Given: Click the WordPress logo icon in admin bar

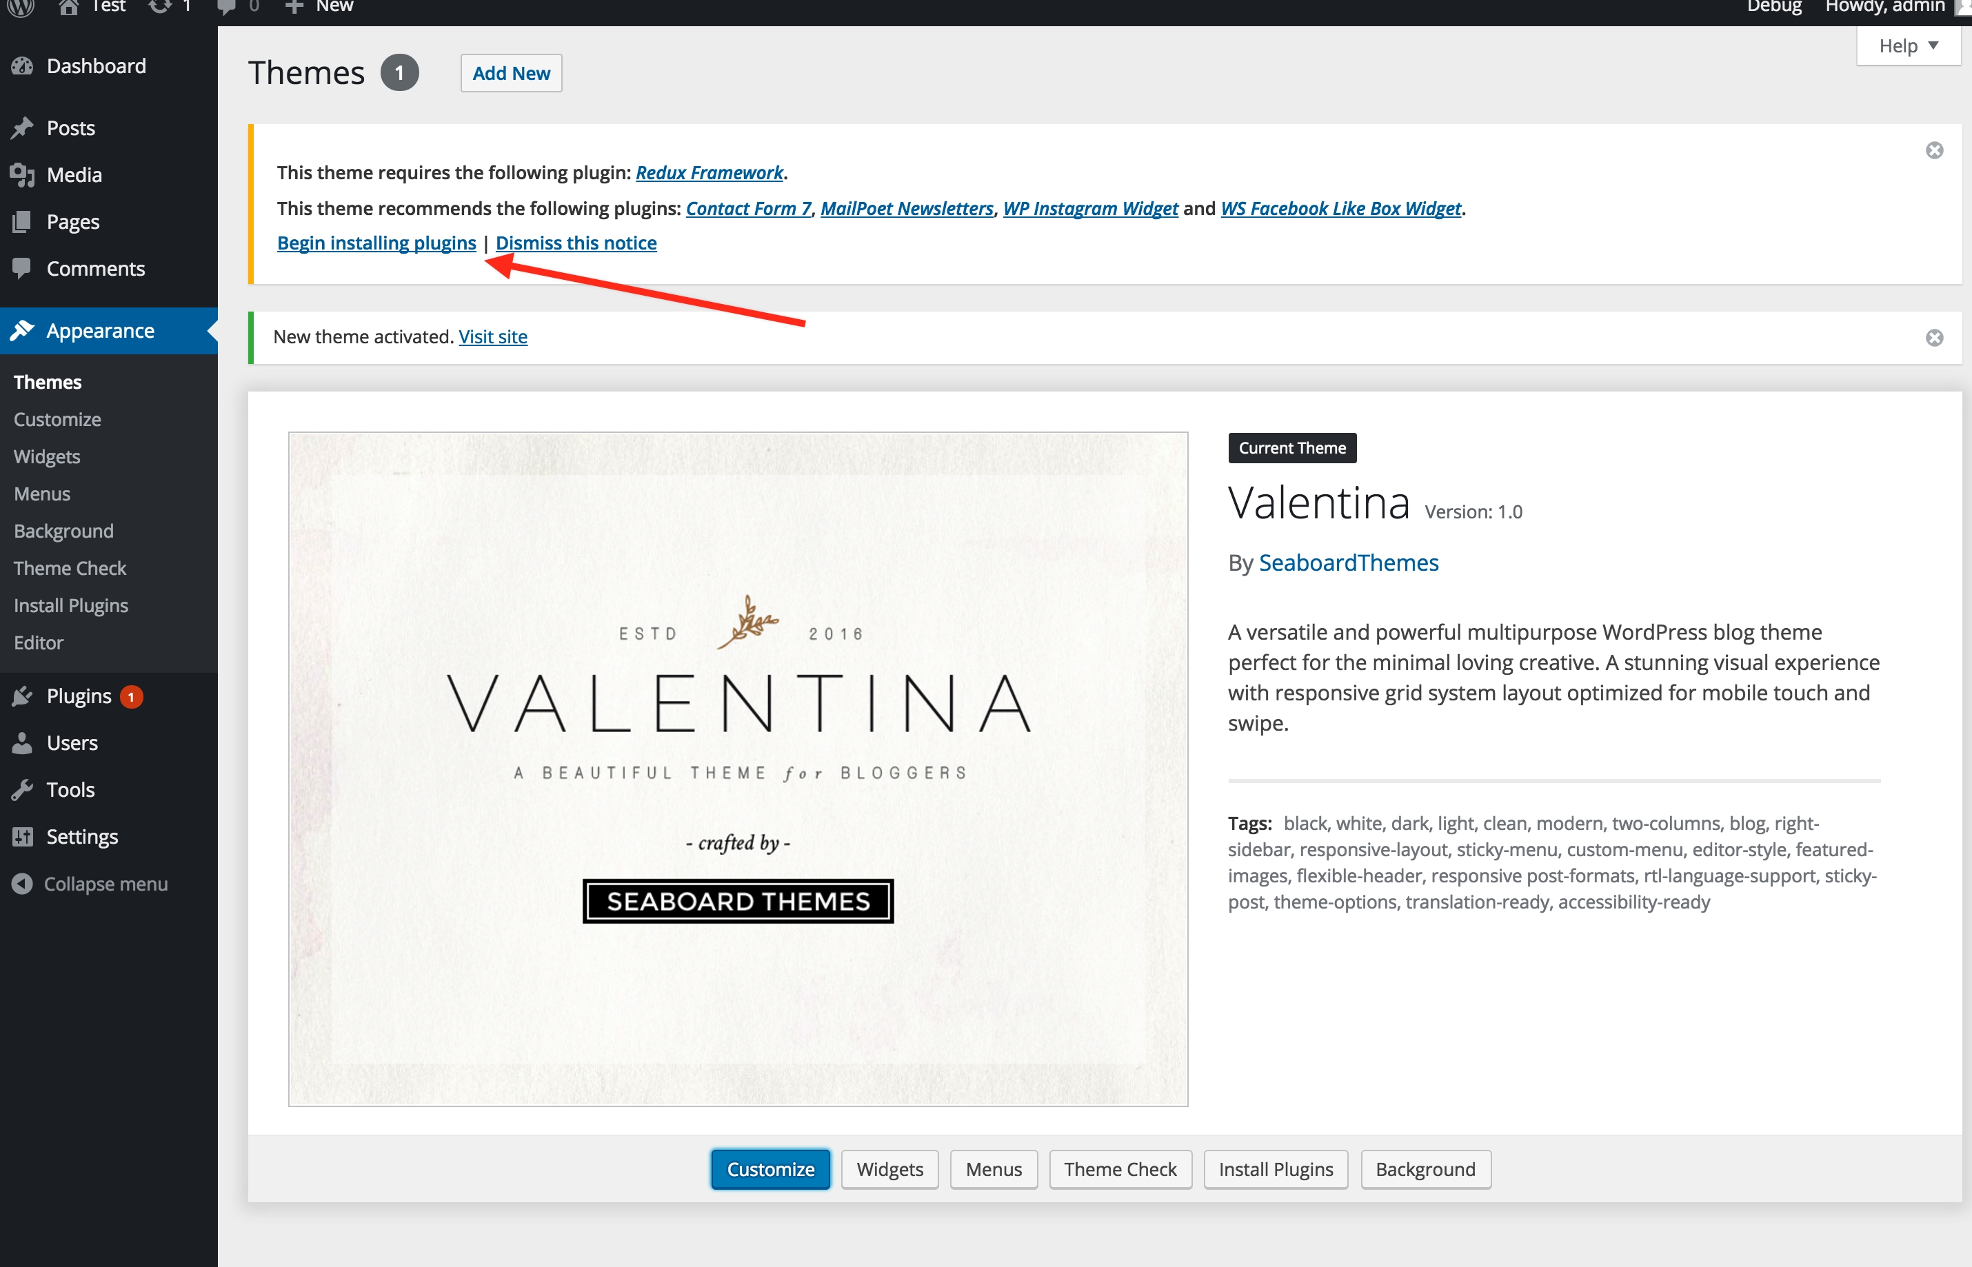Looking at the screenshot, I should (20, 7).
